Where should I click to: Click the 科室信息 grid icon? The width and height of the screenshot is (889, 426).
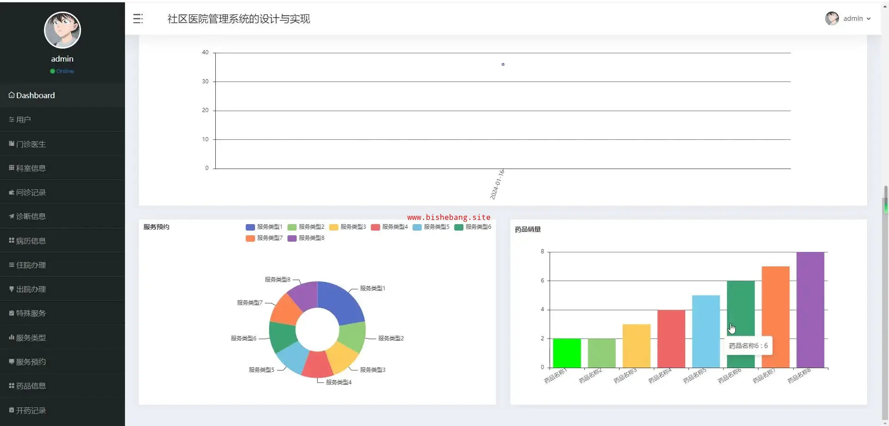pos(12,168)
